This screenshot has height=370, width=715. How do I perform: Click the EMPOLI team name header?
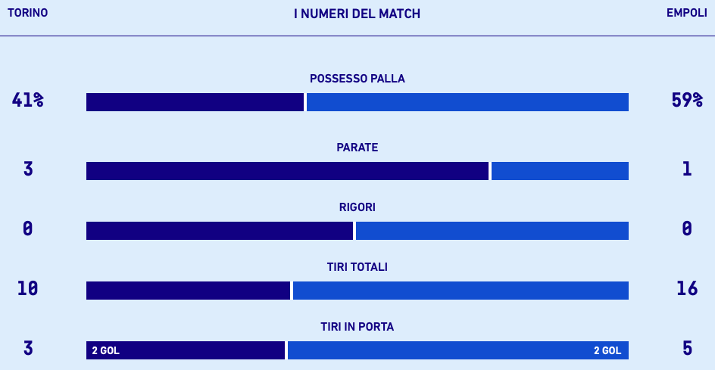[x=686, y=13]
